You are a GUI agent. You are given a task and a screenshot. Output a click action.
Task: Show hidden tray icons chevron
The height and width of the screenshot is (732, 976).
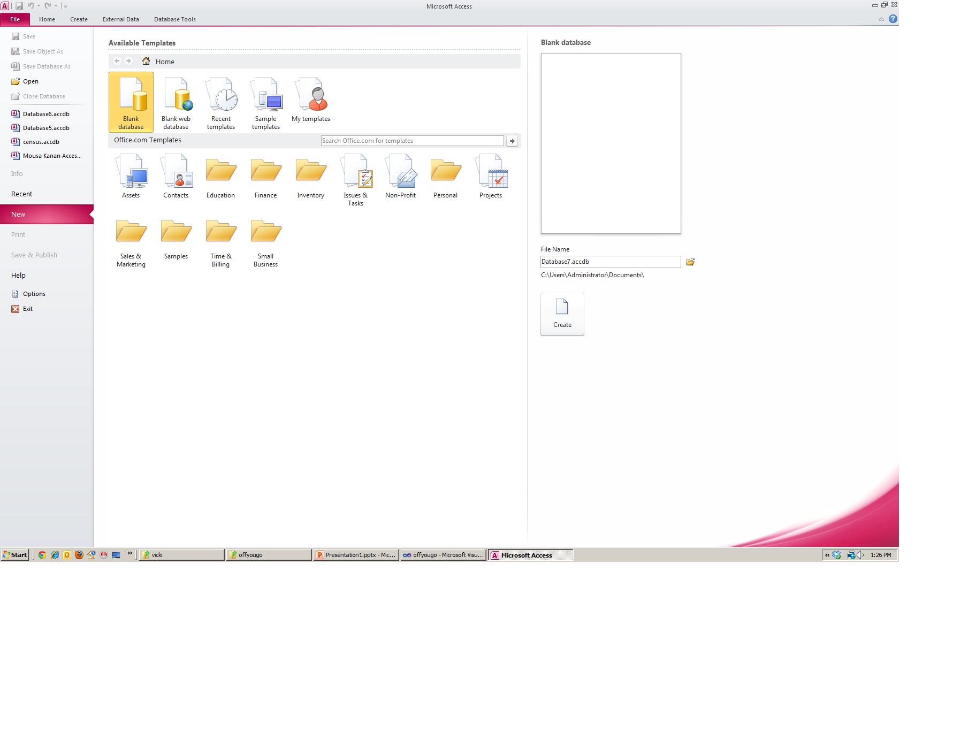827,555
